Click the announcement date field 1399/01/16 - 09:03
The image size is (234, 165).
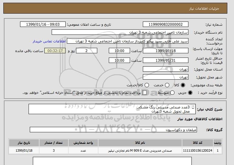(x=43, y=25)
